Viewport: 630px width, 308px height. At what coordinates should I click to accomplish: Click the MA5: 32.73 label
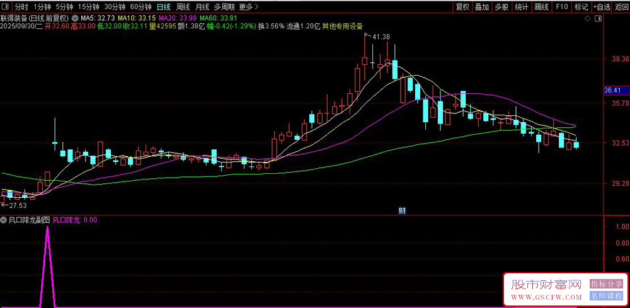(98, 18)
